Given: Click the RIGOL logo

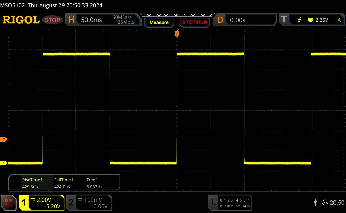Looking at the screenshot, I should click(21, 20).
